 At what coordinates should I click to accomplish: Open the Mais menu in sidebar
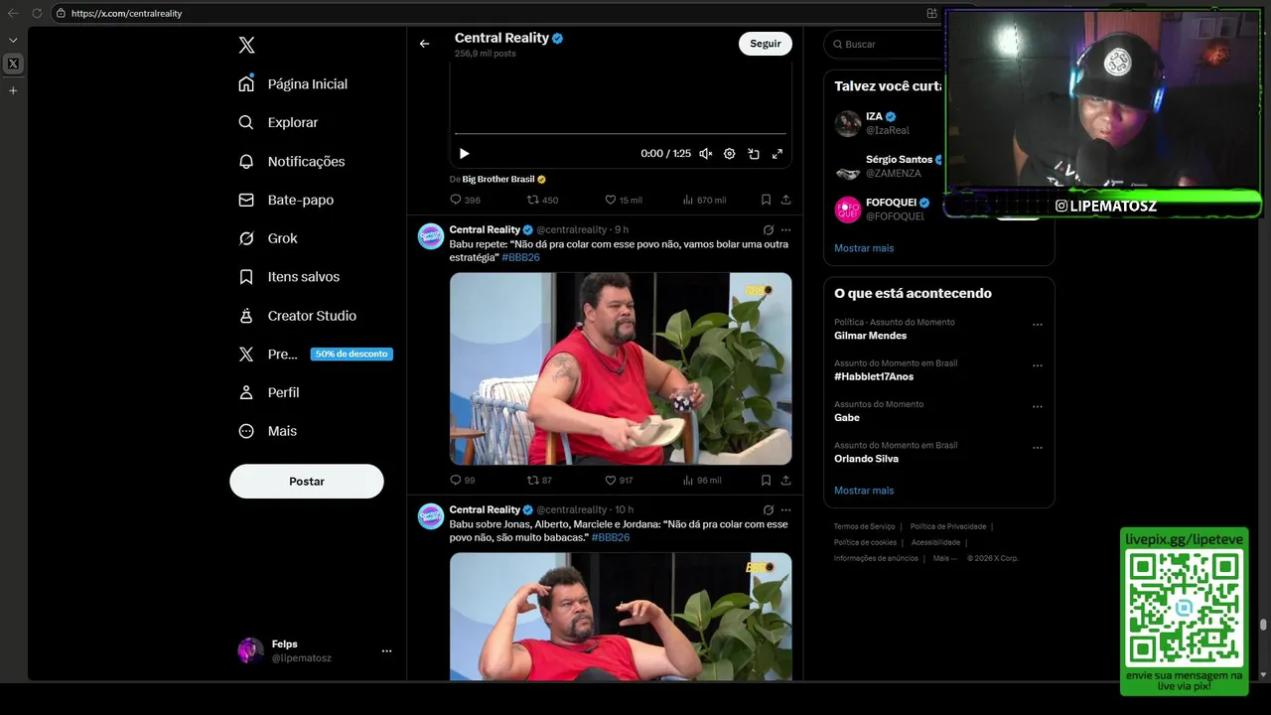(268, 431)
